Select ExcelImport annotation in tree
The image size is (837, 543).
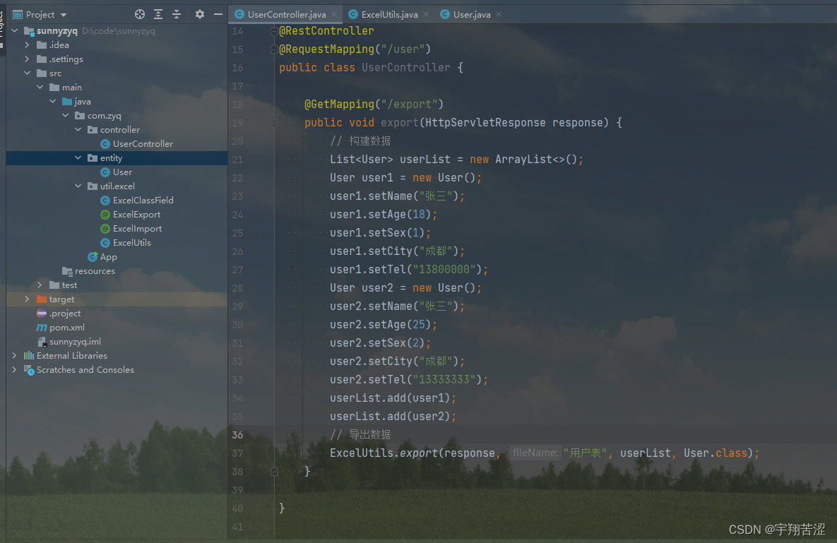137,229
